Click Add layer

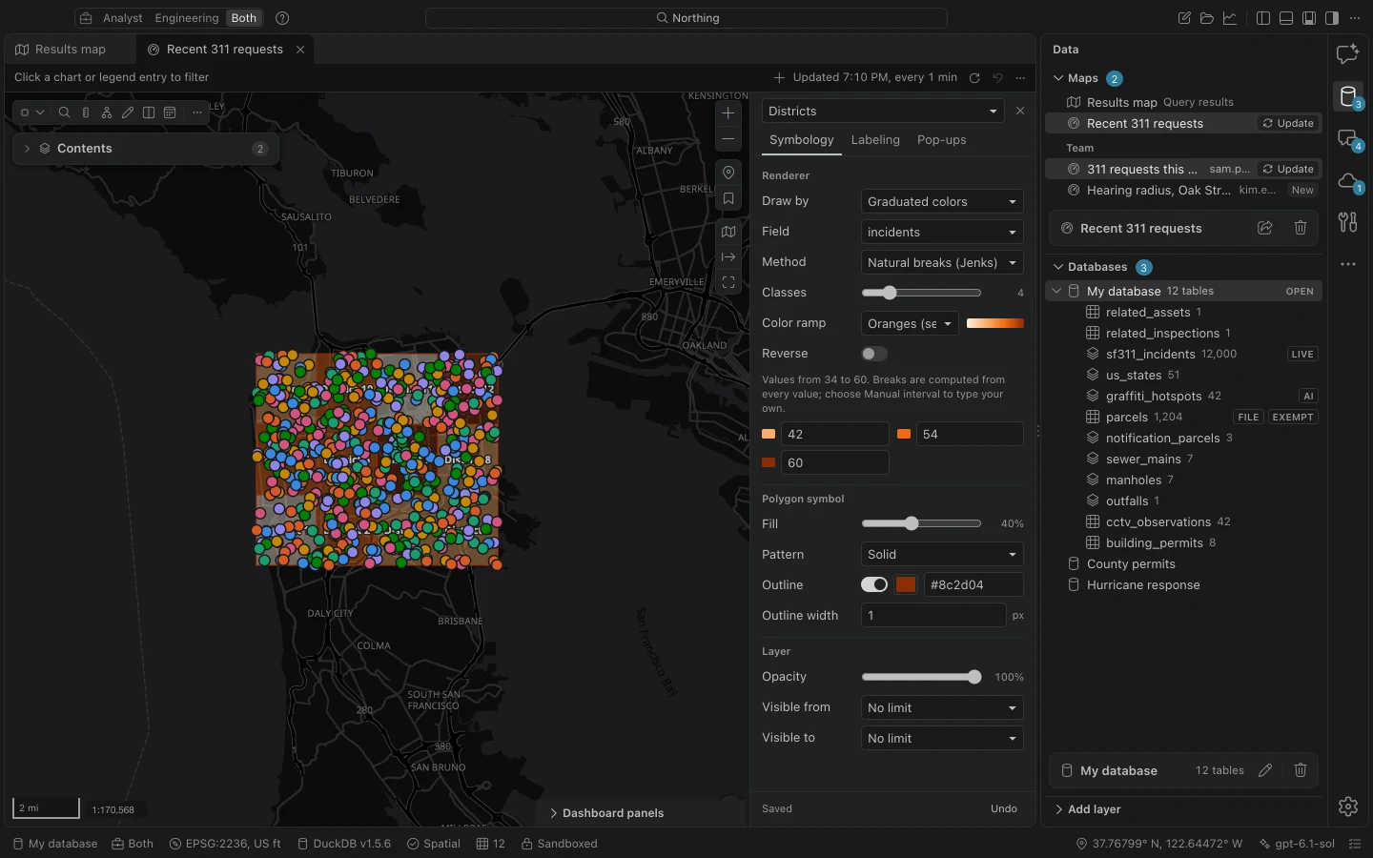click(x=1095, y=809)
